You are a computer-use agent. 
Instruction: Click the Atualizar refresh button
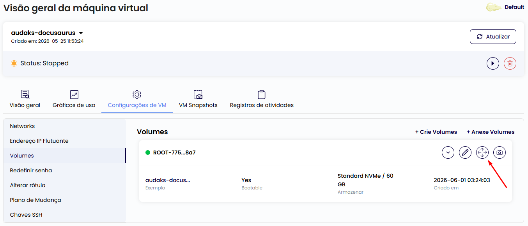coord(493,37)
